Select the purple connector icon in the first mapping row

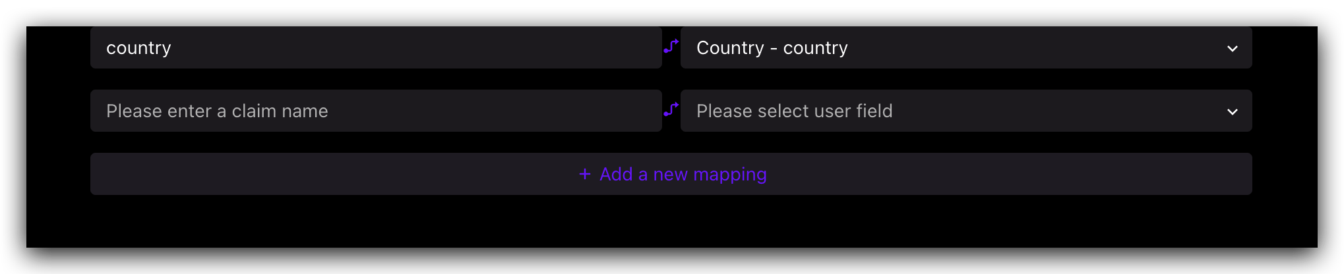pos(671,46)
